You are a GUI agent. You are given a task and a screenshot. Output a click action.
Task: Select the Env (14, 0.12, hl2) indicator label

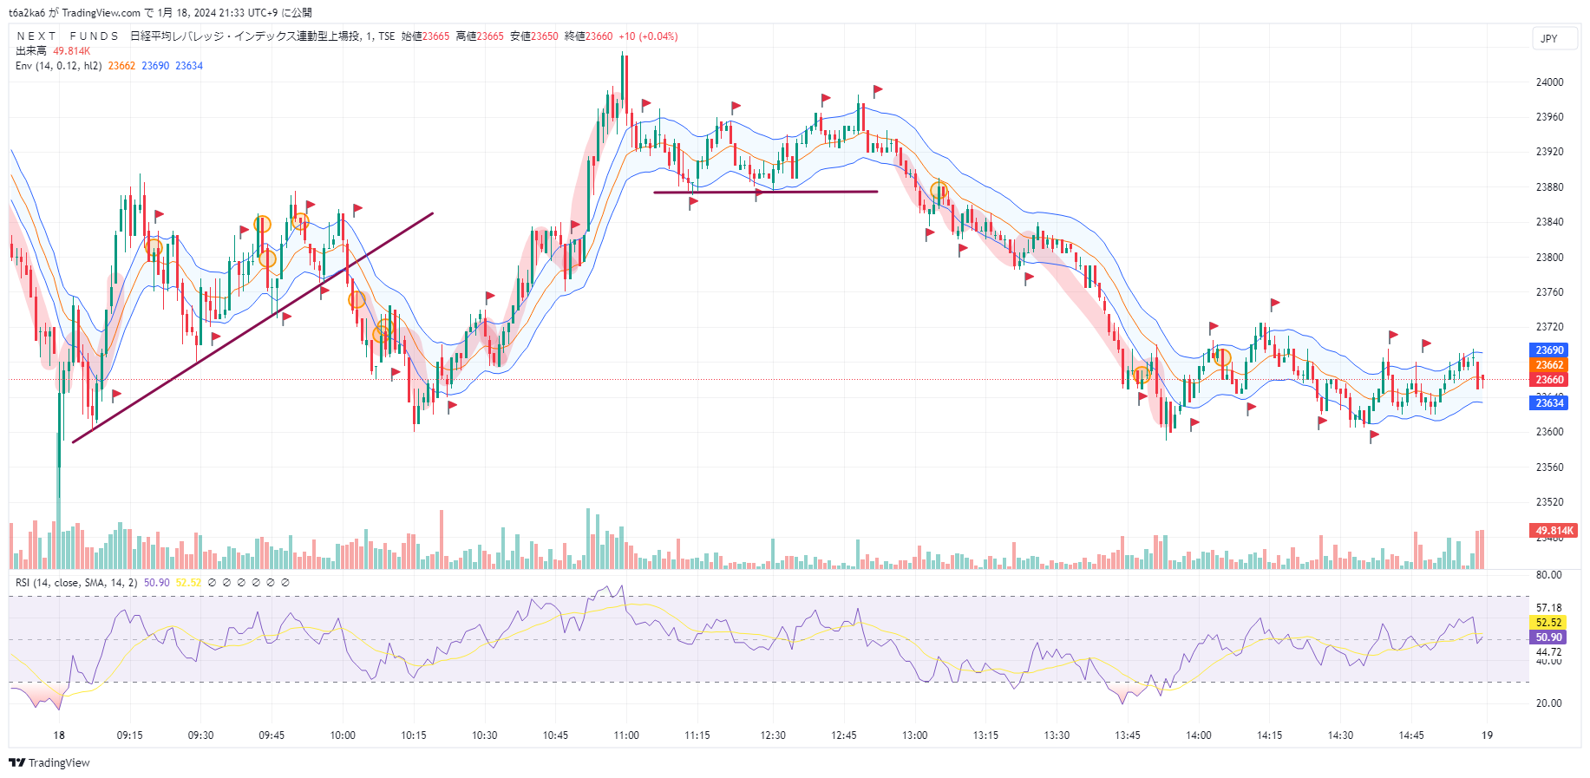click(x=58, y=66)
